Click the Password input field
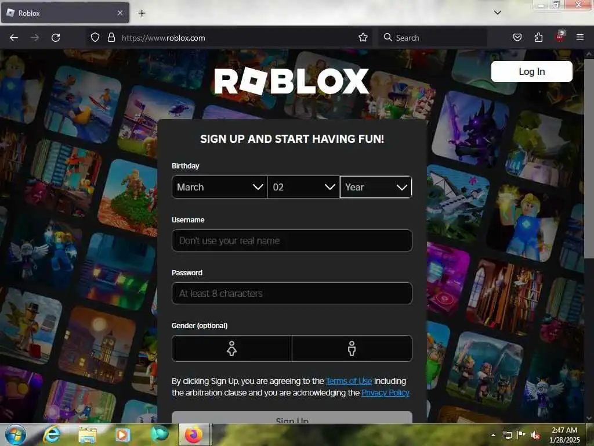This screenshot has width=594, height=446. point(292,293)
